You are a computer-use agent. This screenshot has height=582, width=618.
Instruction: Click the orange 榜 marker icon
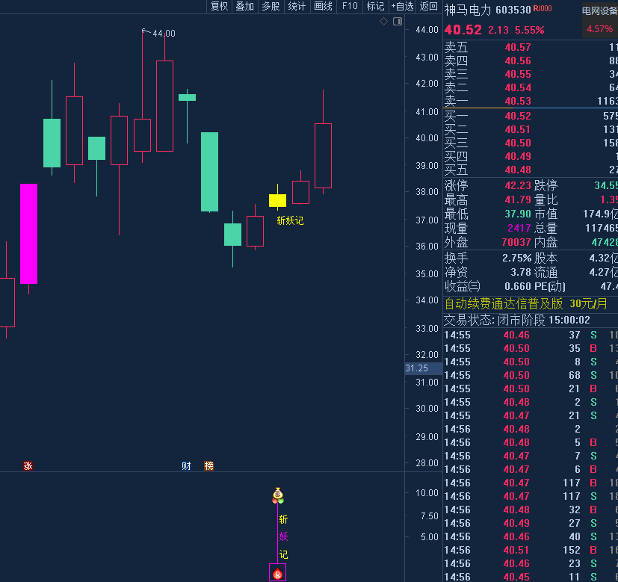pos(209,466)
